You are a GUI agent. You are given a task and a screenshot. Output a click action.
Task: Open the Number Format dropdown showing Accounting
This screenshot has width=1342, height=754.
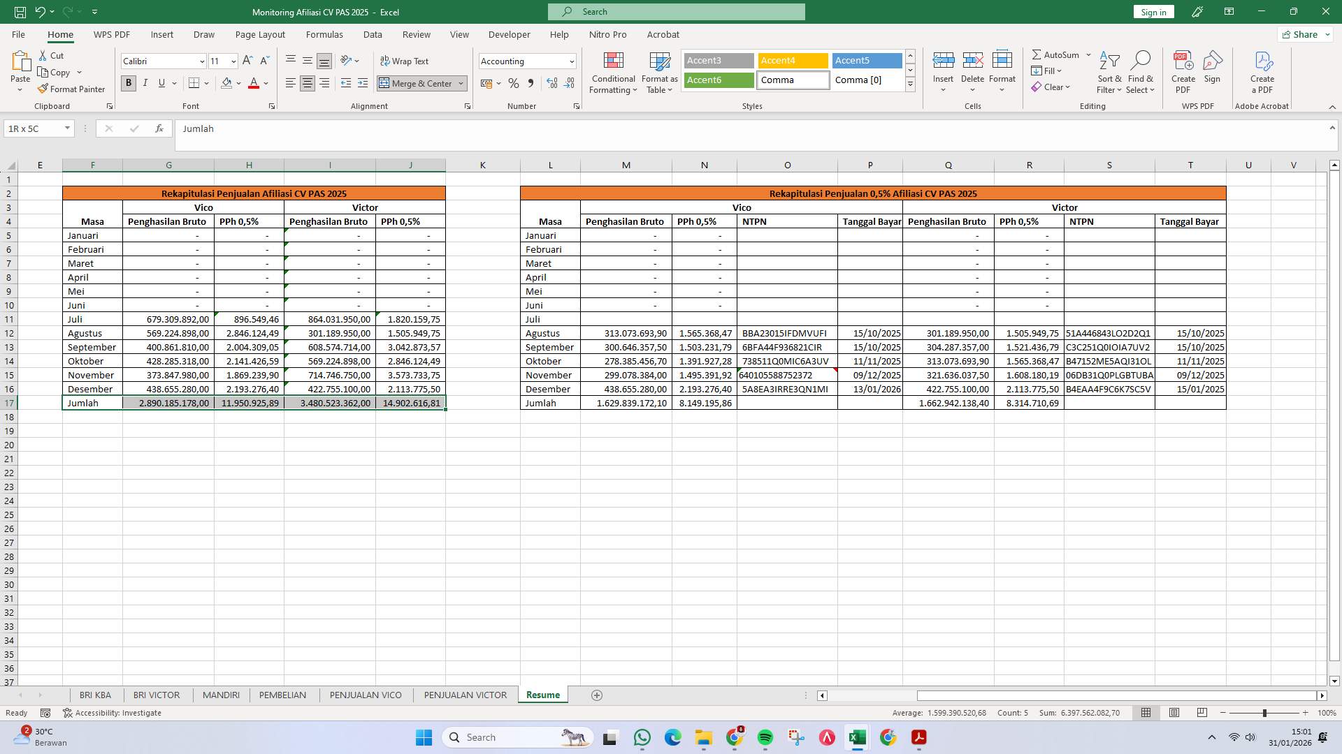coord(526,61)
